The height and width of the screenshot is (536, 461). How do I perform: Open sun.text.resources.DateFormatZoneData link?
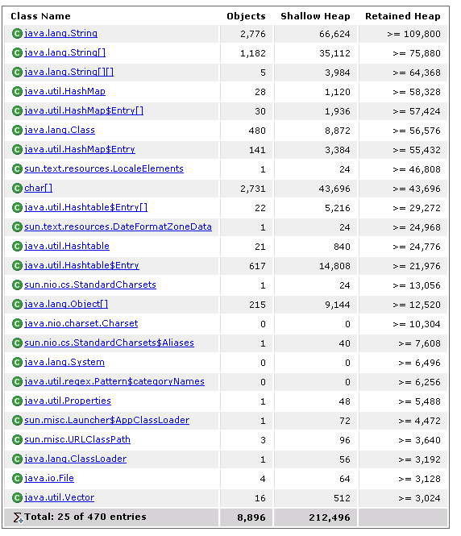pos(118,226)
